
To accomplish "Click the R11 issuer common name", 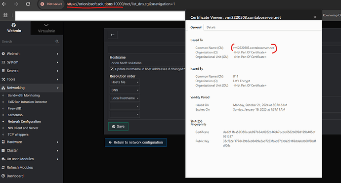I will [236, 76].
